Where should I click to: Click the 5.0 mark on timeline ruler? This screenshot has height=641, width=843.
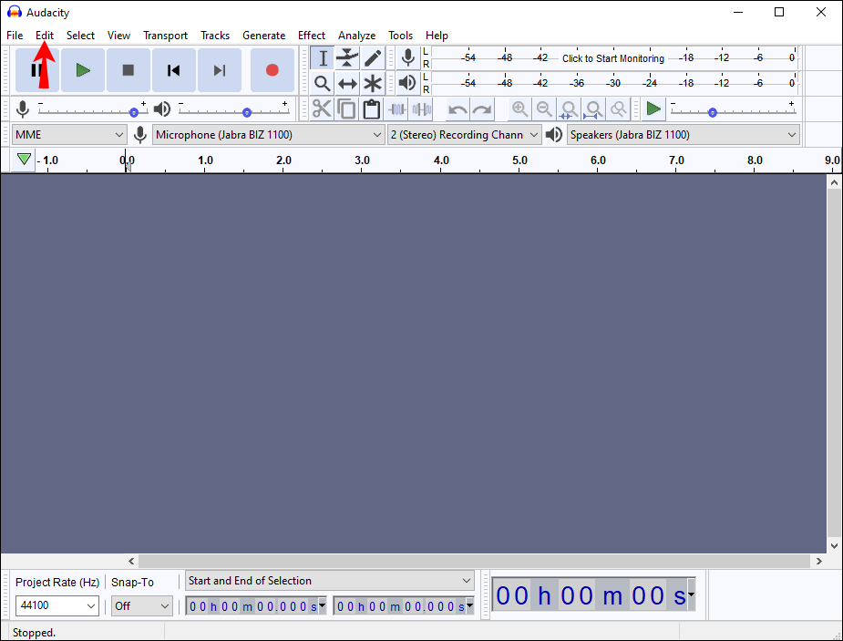[x=519, y=160]
